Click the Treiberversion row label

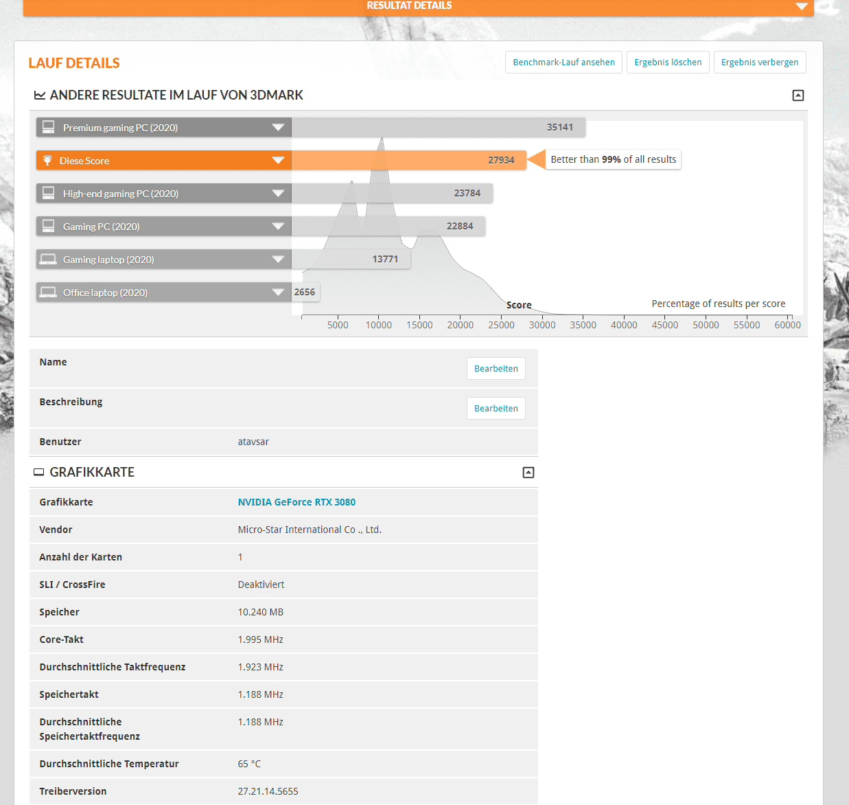(x=73, y=791)
